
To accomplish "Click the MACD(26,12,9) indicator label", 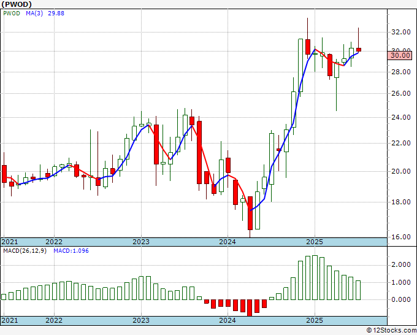I will 25,251.
